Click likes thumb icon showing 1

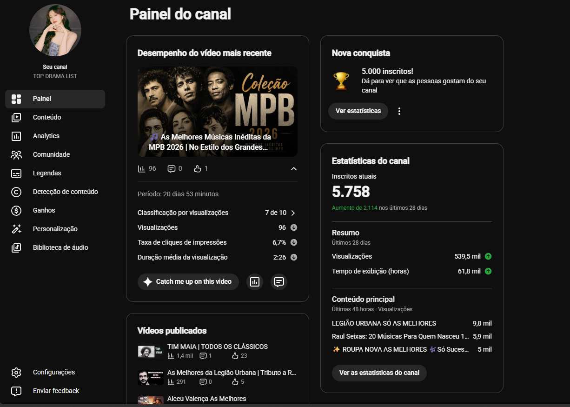click(x=198, y=169)
